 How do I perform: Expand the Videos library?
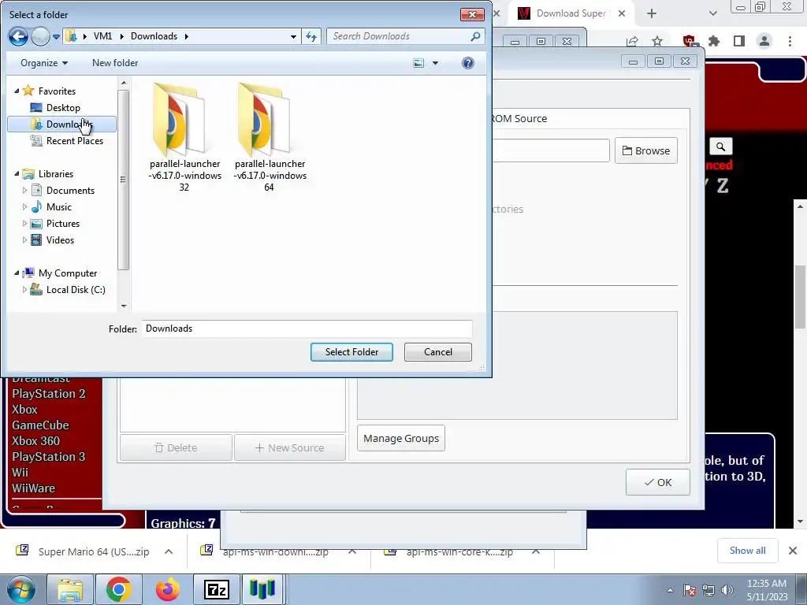tap(24, 239)
